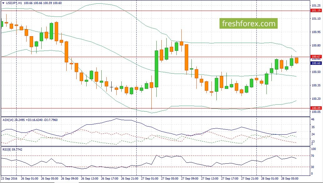Viewport: 323px width, 183px height.
Task: Click the 26 Sep 17:00 time label
Action: pos(110,179)
